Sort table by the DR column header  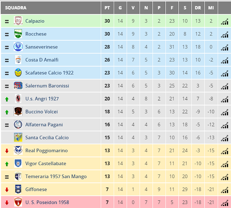click(x=198, y=8)
